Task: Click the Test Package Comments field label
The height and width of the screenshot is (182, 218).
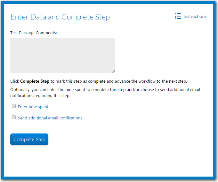Action: [34, 33]
